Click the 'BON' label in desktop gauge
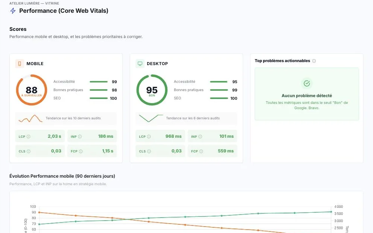This screenshot has height=233, width=373. coord(152,96)
